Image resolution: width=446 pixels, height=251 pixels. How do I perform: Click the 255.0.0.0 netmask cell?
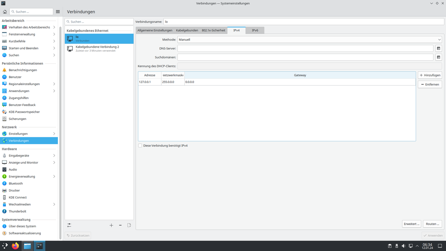coord(173,82)
